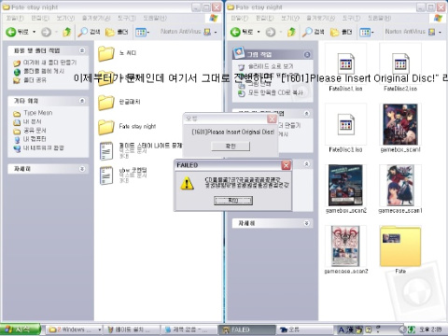The image size is (448, 336).
Task: Select the FateDisc3.iso file
Action: point(345,128)
